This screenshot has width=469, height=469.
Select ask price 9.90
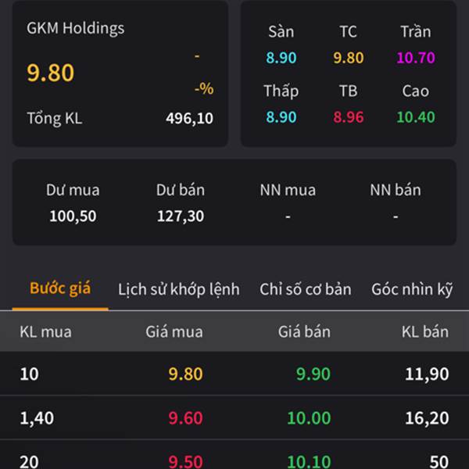(x=313, y=374)
